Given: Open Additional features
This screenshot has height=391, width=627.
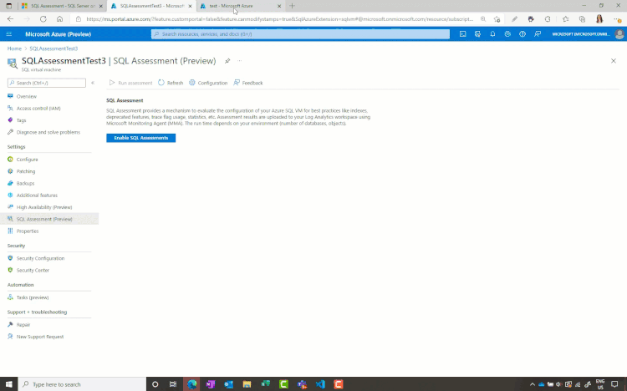Looking at the screenshot, I should (37, 195).
